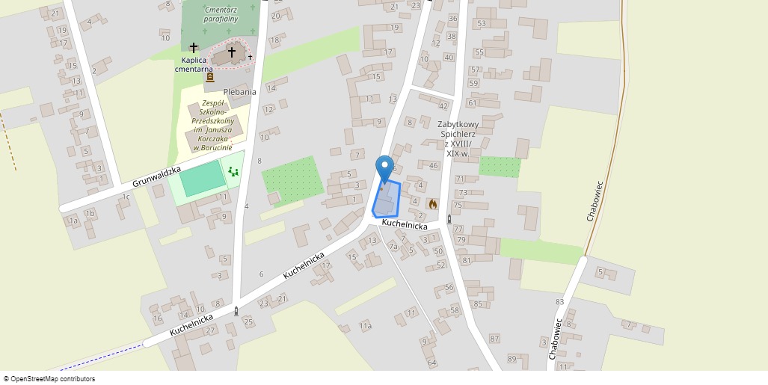Click the Chabowiec road label along the brown track
Image resolution: width=768 pixels, height=385 pixels.
[595, 201]
